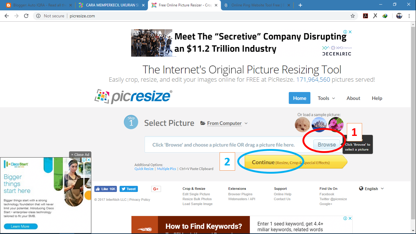The height and width of the screenshot is (234, 416).
Task: Load the dog sample picture thumbnail
Action: point(302,125)
